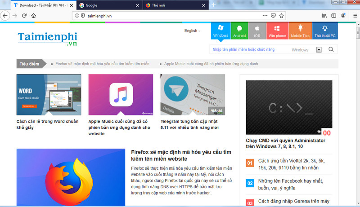Open the Tiêu điểm section label
The height and width of the screenshot is (207, 360).
click(x=31, y=64)
